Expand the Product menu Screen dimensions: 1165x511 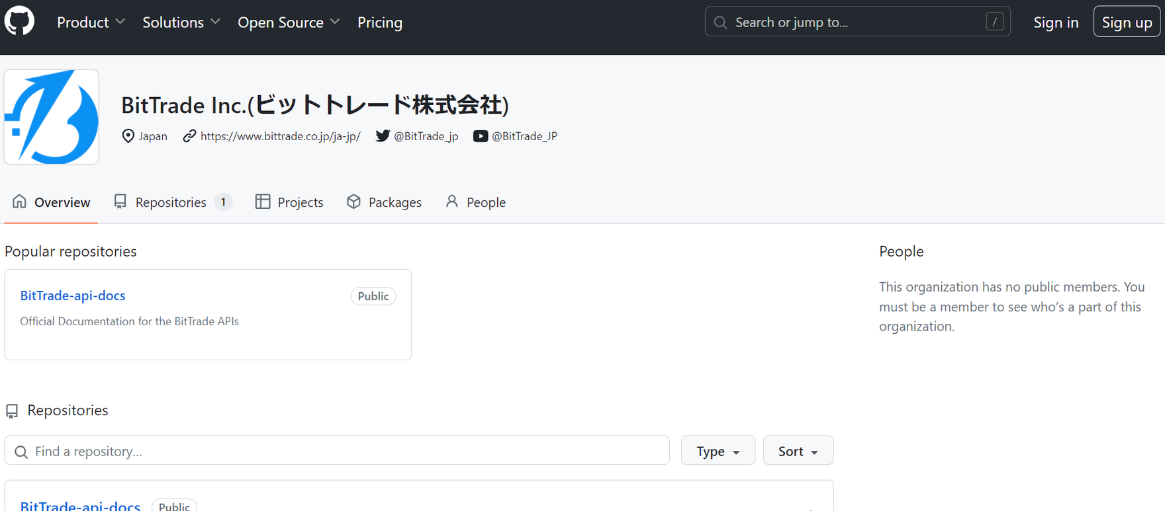point(91,22)
